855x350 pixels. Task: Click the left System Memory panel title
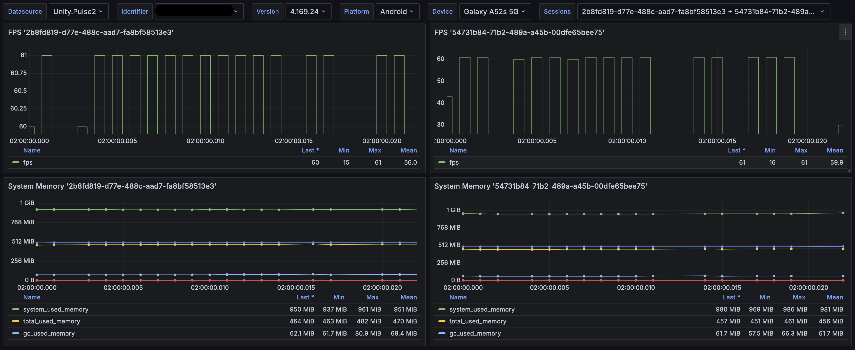112,186
